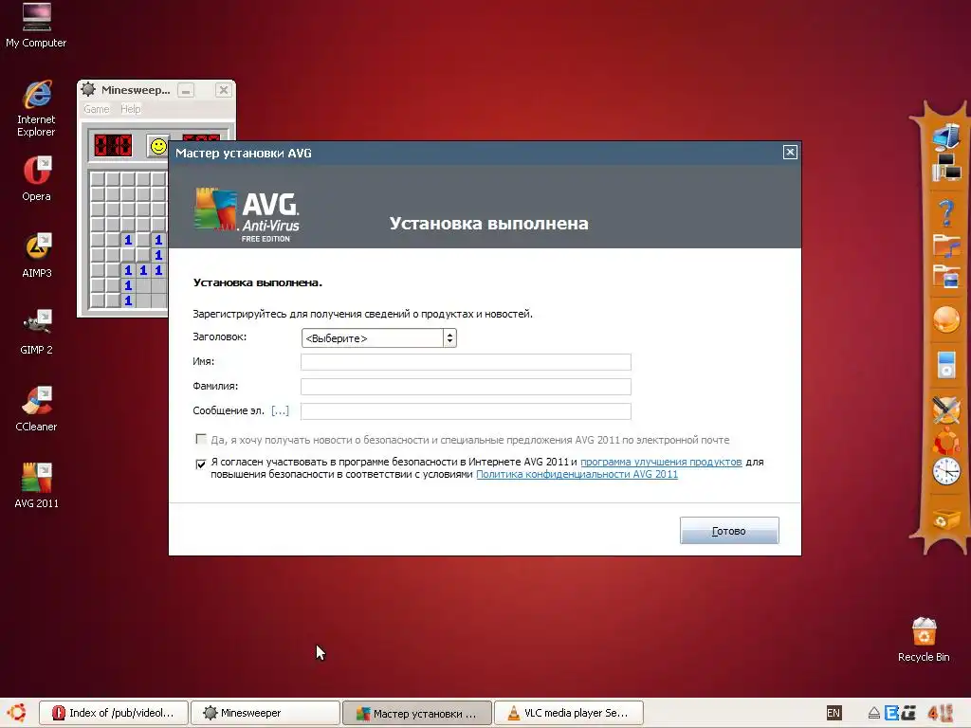Launch Internet Explorer from desktop
The height and width of the screenshot is (728, 971).
(x=37, y=108)
